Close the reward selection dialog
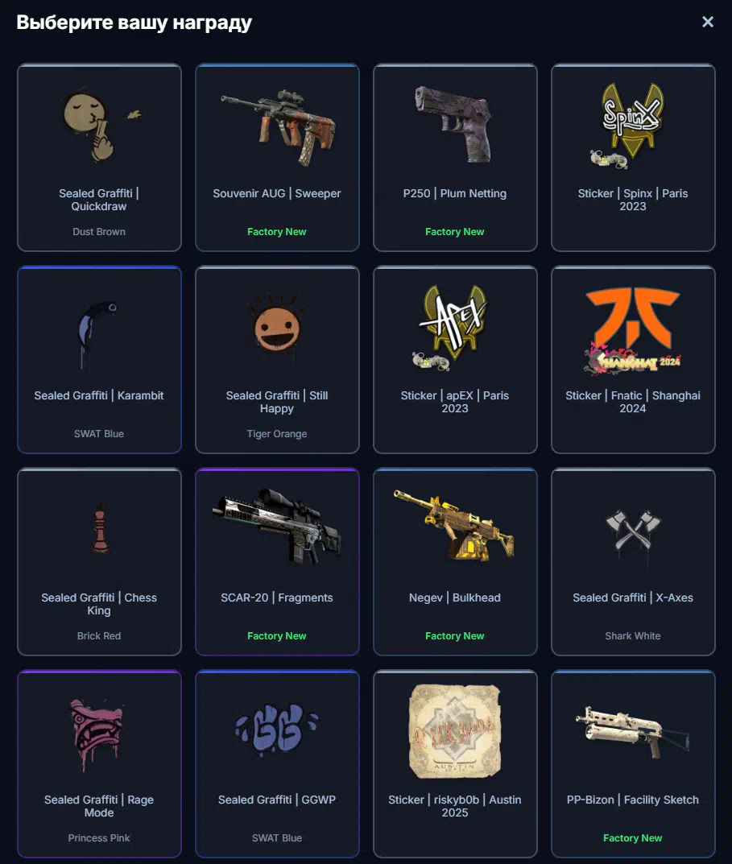 point(708,22)
